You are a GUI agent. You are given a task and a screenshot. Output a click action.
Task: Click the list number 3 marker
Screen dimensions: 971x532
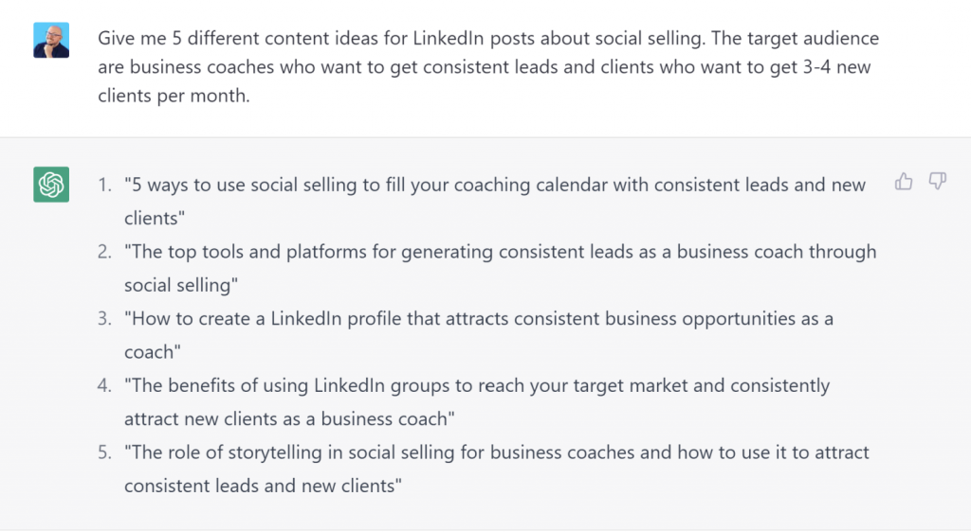104,318
